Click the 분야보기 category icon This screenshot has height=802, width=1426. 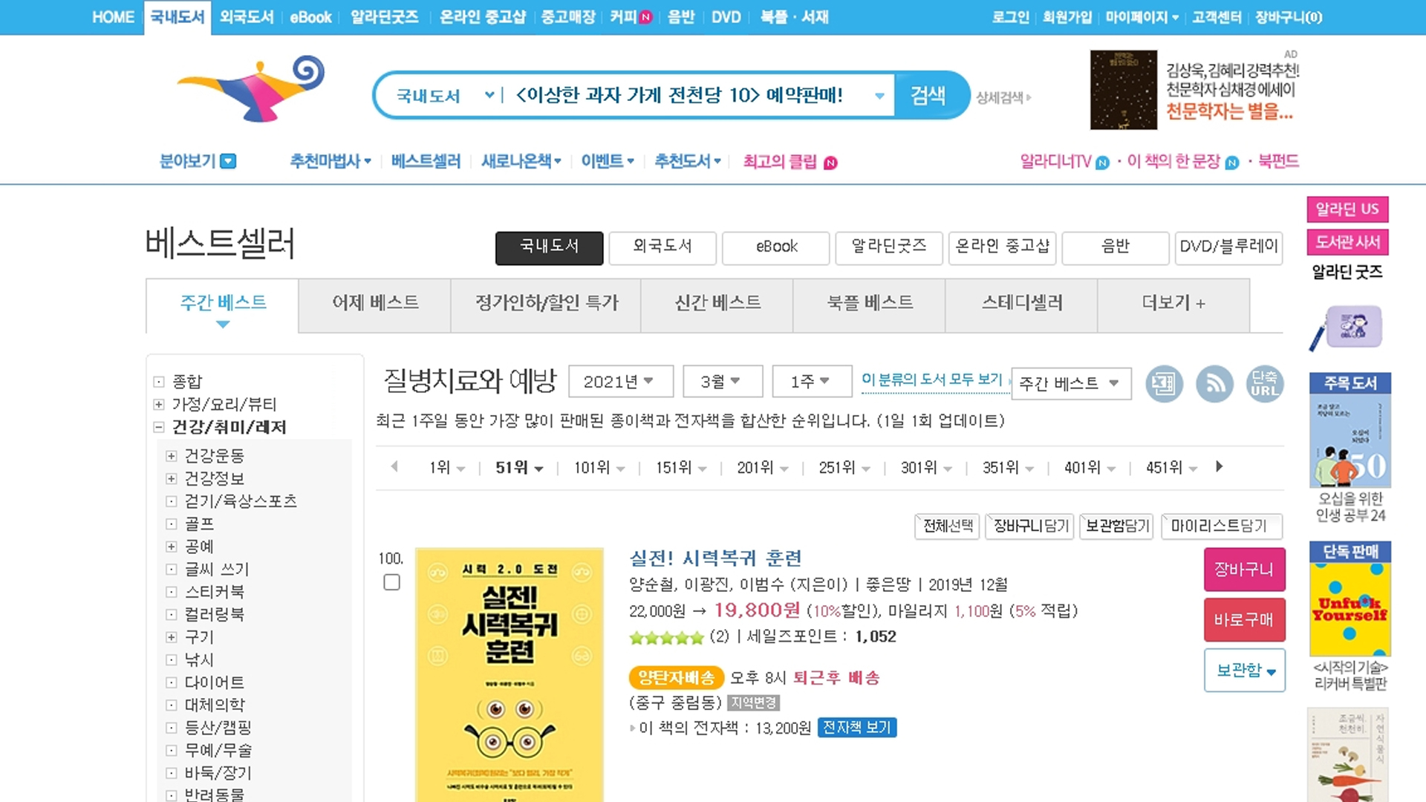(x=229, y=161)
